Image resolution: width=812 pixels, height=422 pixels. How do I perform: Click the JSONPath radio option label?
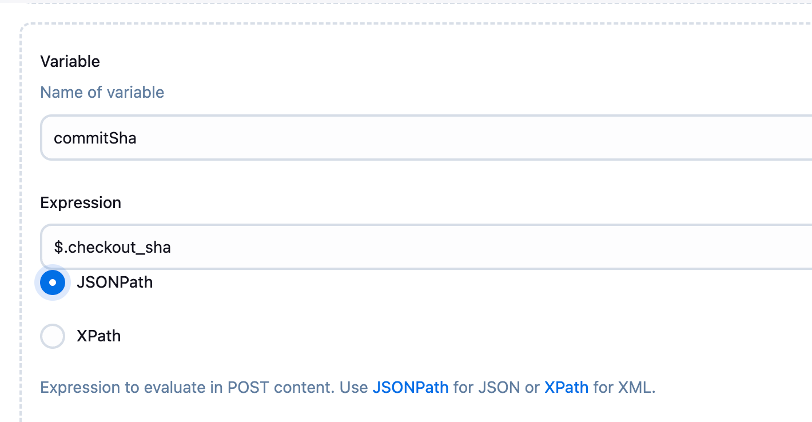click(114, 282)
